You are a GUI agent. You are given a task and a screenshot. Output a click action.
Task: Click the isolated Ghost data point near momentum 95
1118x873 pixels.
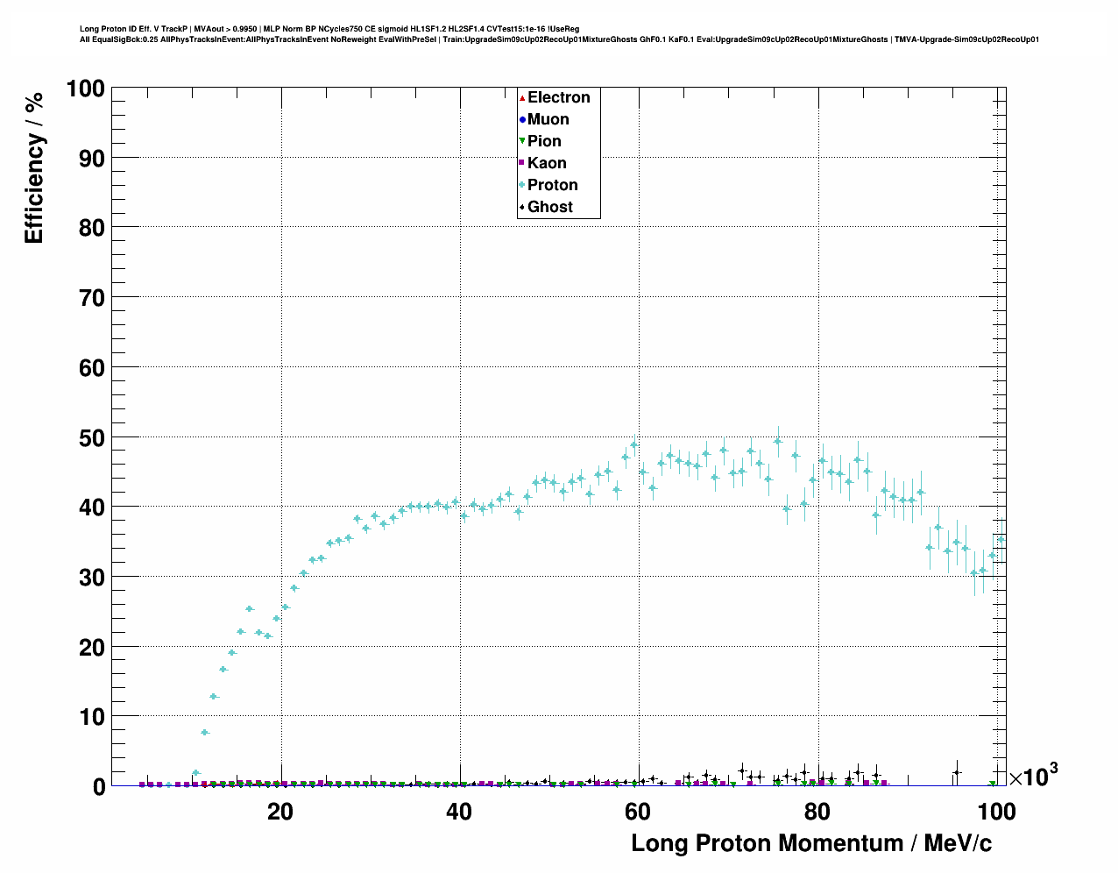click(x=957, y=772)
